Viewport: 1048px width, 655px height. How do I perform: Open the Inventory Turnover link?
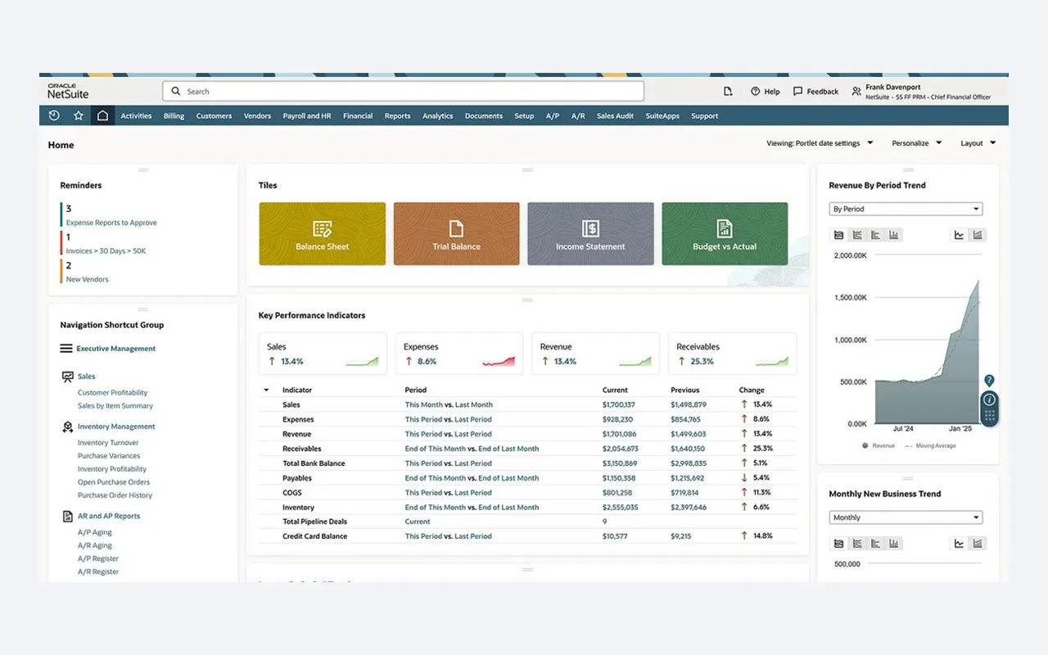(108, 443)
